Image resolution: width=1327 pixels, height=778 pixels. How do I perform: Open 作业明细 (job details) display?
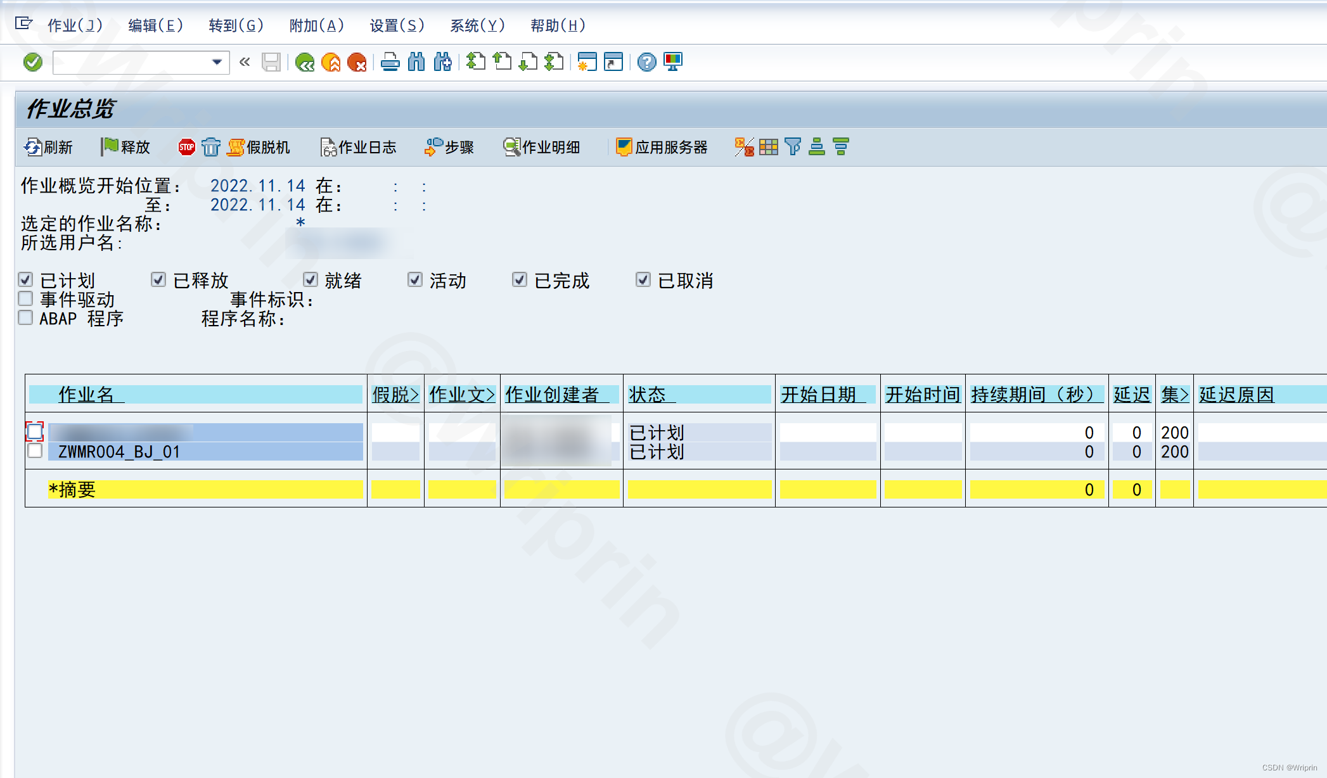coord(543,147)
